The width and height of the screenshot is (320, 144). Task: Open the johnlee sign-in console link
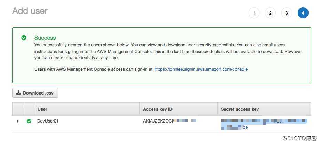201,69
